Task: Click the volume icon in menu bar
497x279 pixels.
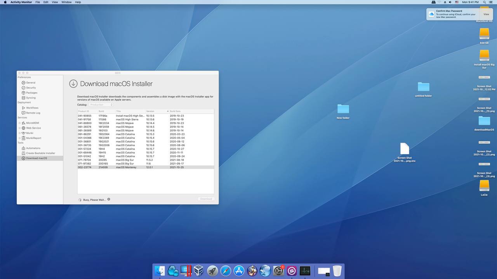Action: pyautogui.click(x=451, y=2)
